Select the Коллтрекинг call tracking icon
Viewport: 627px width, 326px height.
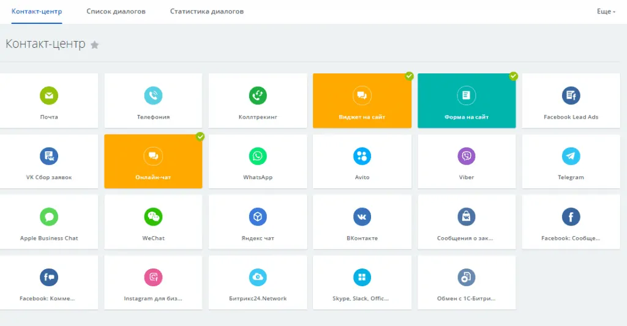click(x=258, y=95)
